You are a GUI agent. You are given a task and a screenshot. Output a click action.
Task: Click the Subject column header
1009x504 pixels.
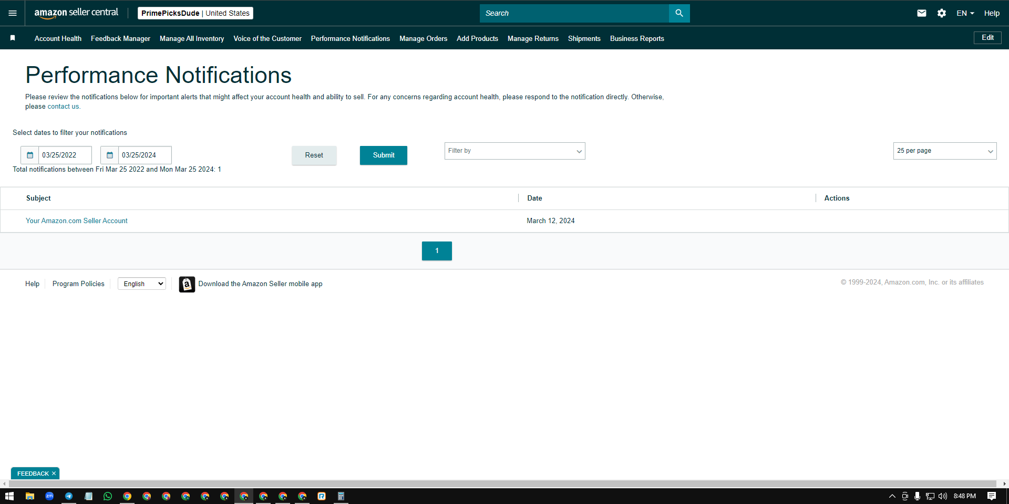click(x=38, y=198)
